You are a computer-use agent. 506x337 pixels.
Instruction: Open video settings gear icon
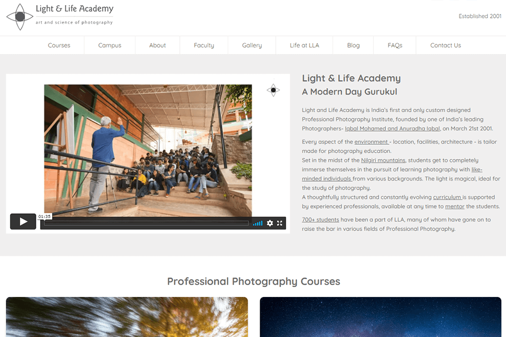click(x=270, y=223)
